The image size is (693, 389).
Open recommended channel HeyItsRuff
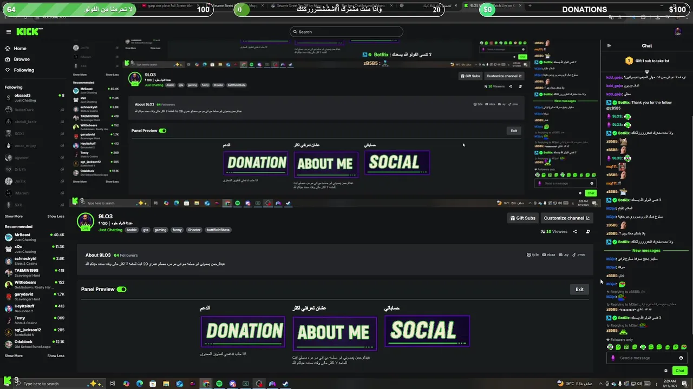tap(35, 308)
